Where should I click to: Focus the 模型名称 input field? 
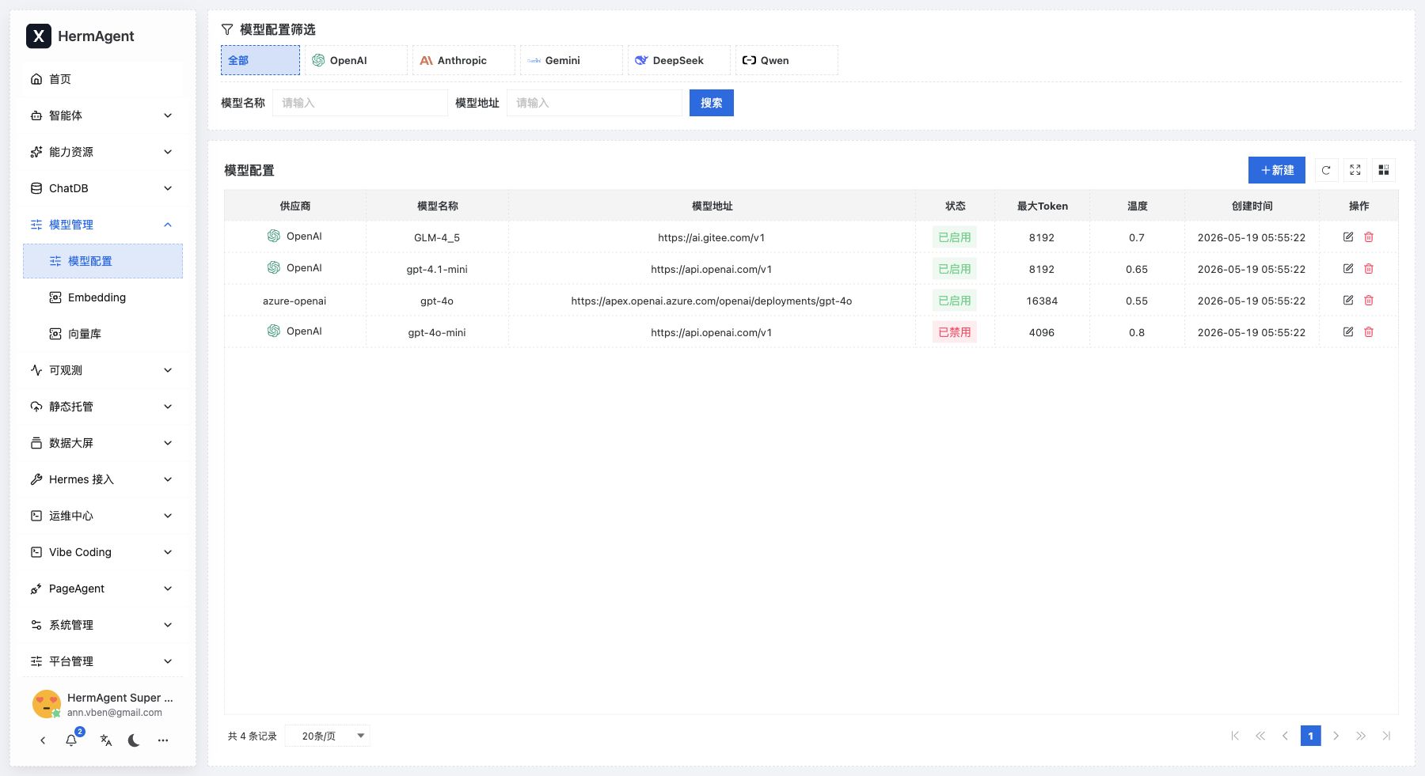[360, 103]
